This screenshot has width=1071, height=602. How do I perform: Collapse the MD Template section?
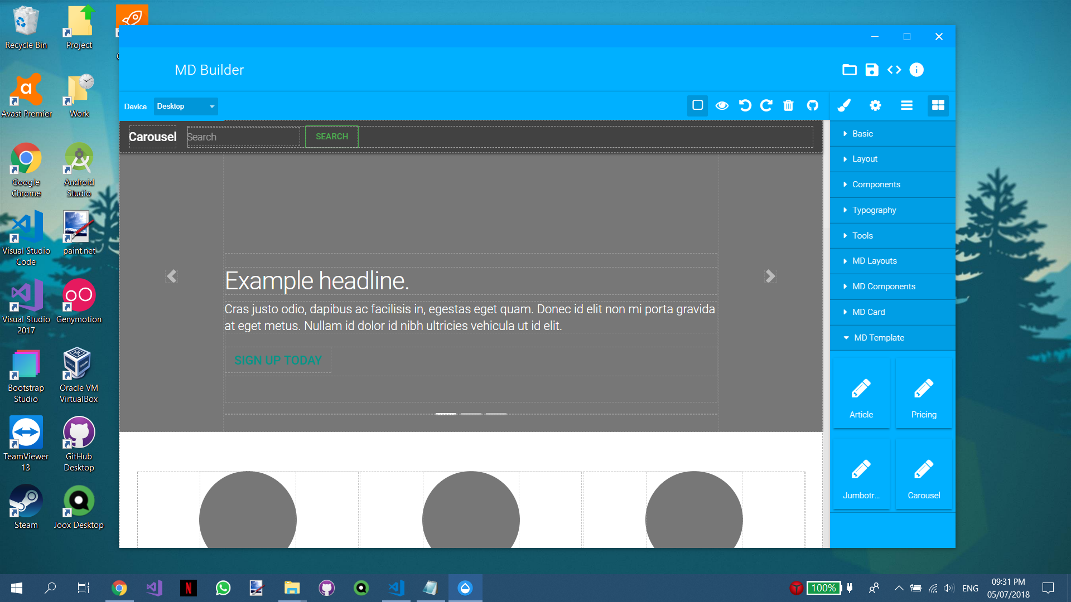[x=879, y=338]
